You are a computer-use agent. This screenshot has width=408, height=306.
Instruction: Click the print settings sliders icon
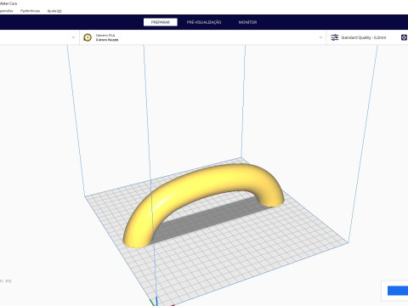click(x=335, y=37)
